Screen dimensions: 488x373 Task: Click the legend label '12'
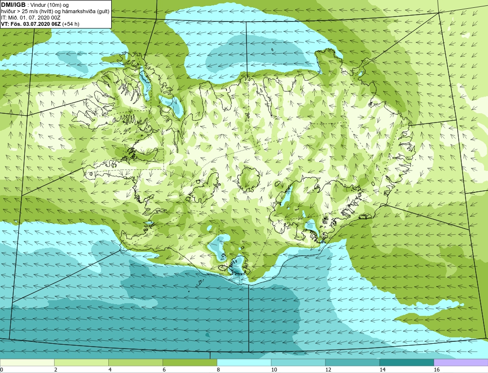point(328,370)
